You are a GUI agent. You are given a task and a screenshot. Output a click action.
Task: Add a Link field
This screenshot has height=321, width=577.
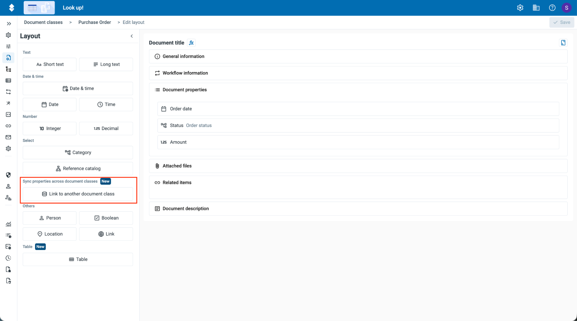pyautogui.click(x=106, y=234)
